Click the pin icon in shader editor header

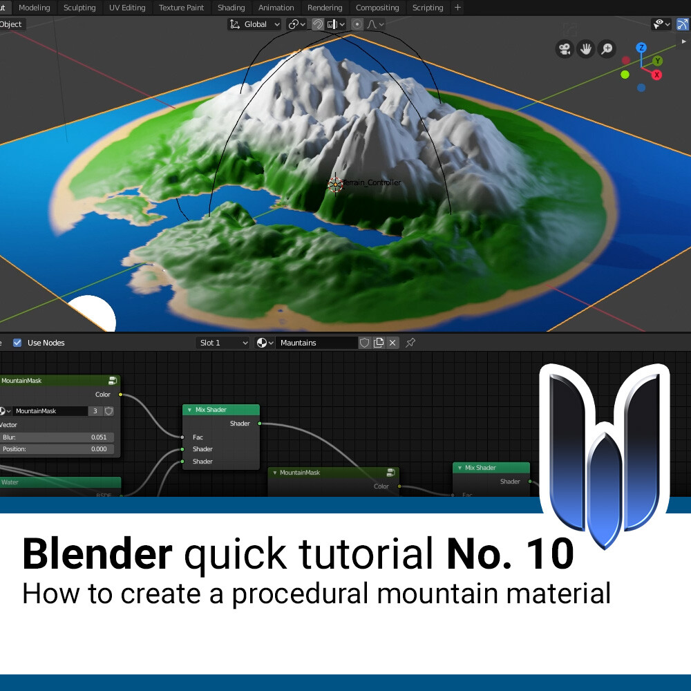410,342
